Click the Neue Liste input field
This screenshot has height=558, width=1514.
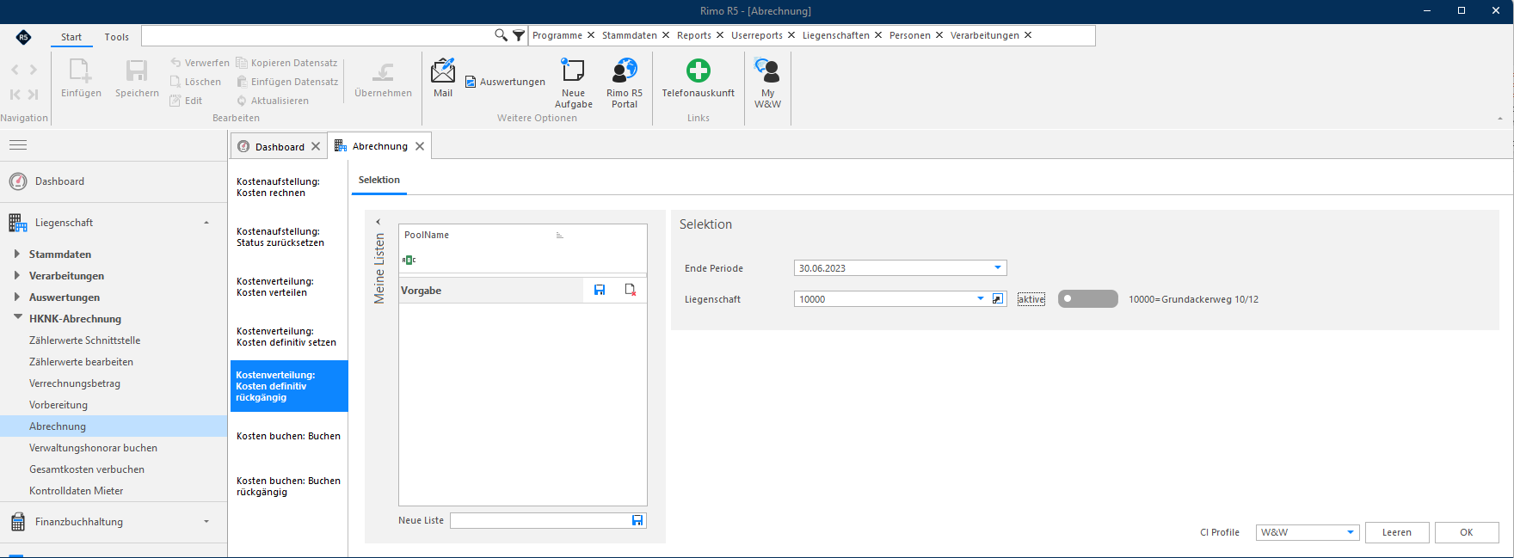pyautogui.click(x=540, y=520)
